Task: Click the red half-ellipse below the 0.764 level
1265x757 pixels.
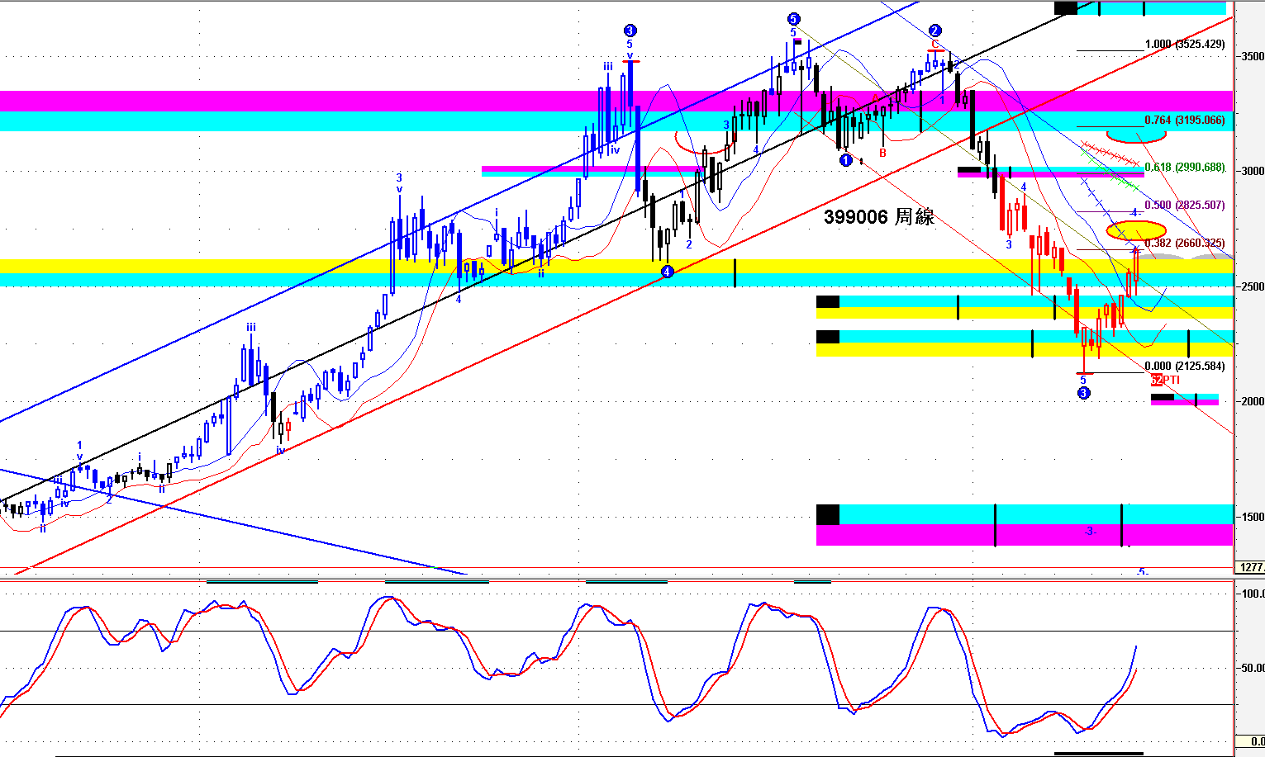Action: [1136, 135]
